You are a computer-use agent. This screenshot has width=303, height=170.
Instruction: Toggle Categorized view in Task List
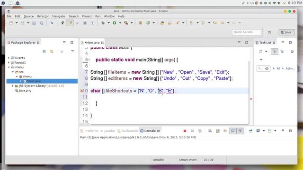pyautogui.click(x=275, y=51)
